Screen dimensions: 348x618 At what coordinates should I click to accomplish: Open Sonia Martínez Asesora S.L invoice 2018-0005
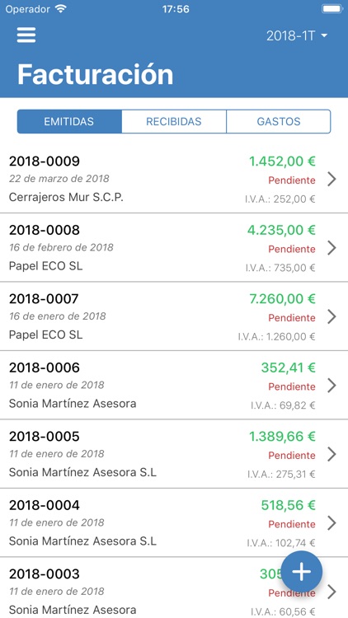[x=174, y=454]
